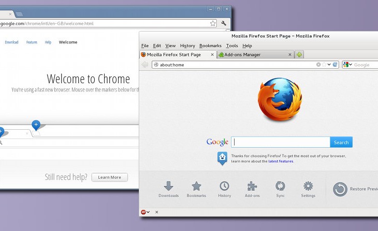Click the Chrome bookmark star icon
Viewport: 378px width, 231px height.
pyautogui.click(x=213, y=23)
